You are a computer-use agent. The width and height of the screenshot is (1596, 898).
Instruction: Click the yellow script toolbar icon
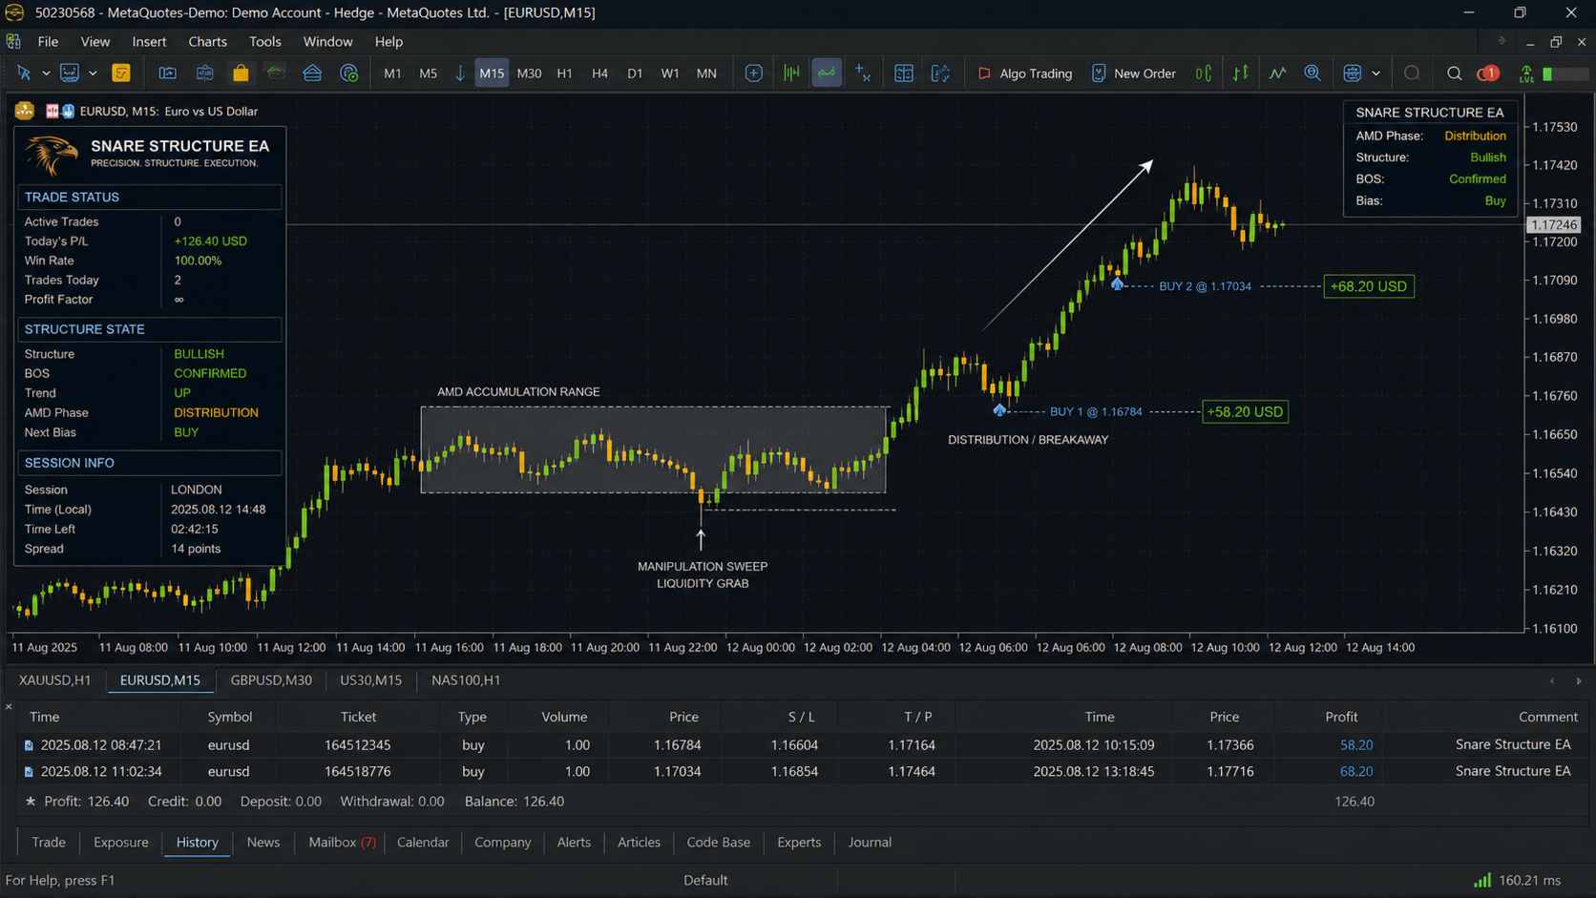pos(121,73)
